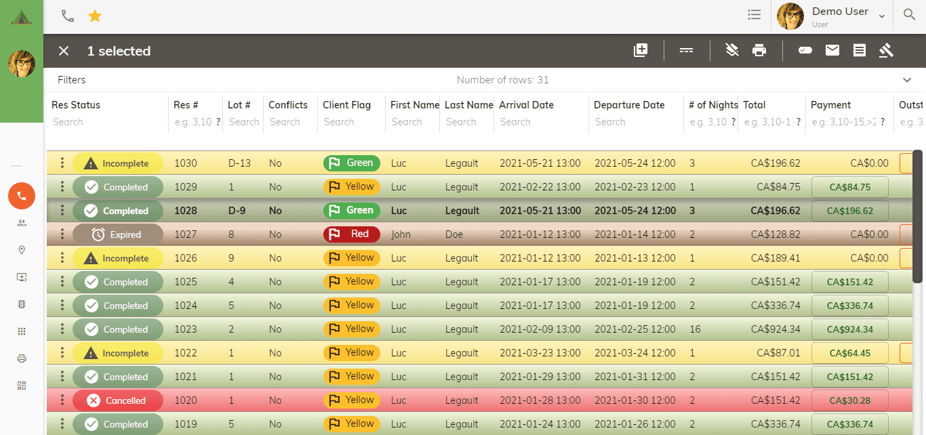Open the three-dot menu for reservation 1023
Image resolution: width=926 pixels, height=435 pixels.
tap(62, 329)
